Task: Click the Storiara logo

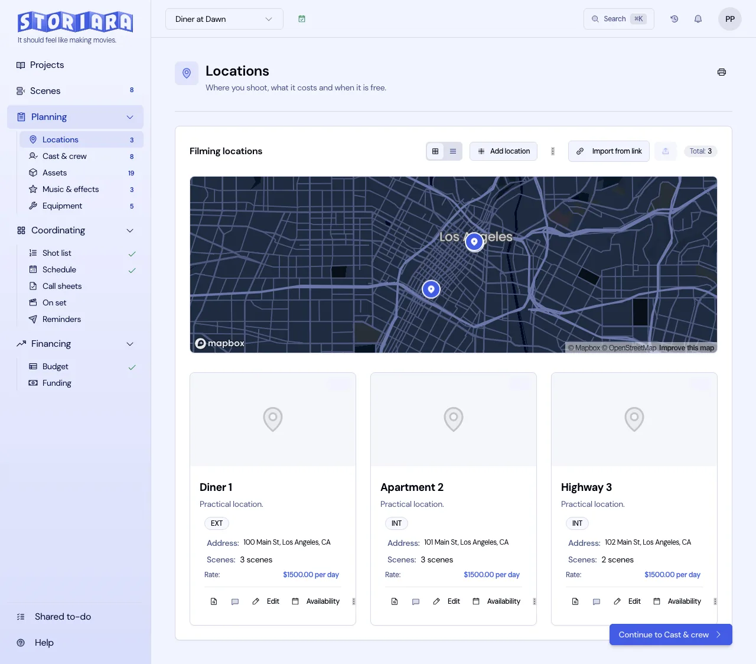Action: 75,22
